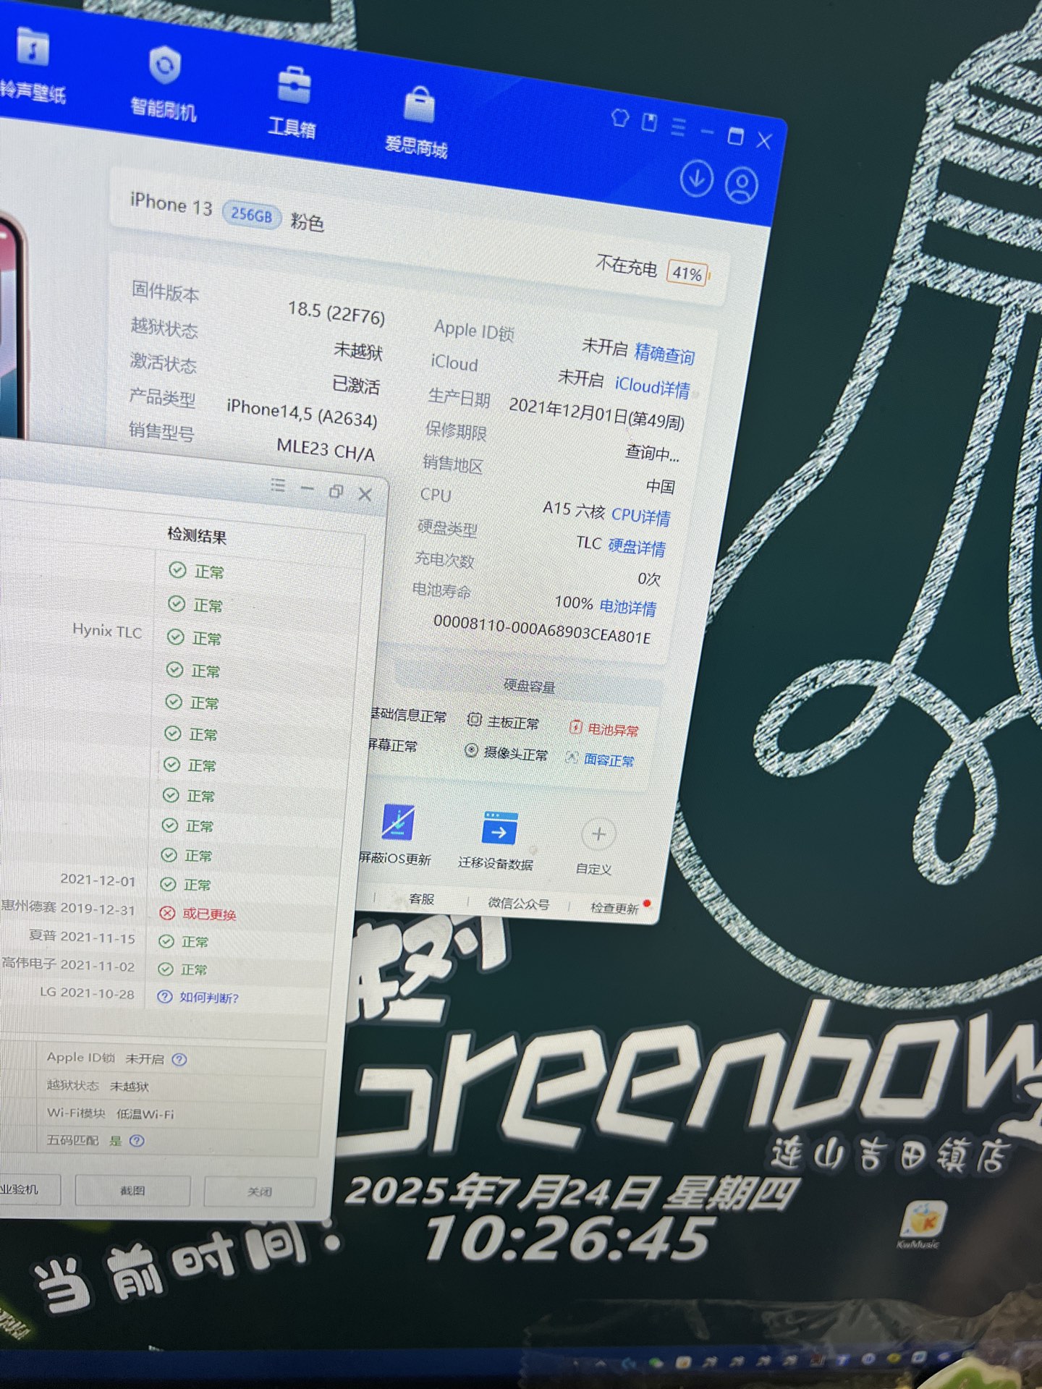Open the iCloud详情 link
This screenshot has width=1042, height=1389.
652,387
